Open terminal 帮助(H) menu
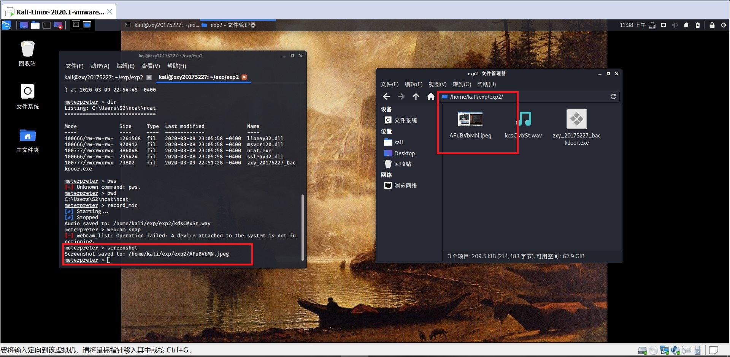Screen dimensions: 730x357 click(177, 66)
